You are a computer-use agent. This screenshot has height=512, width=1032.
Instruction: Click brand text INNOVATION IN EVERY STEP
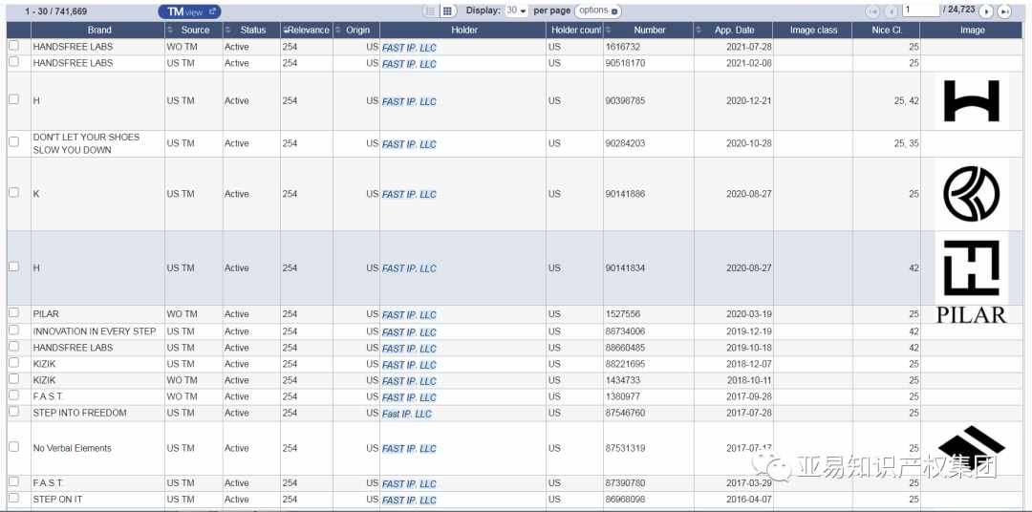click(x=94, y=331)
